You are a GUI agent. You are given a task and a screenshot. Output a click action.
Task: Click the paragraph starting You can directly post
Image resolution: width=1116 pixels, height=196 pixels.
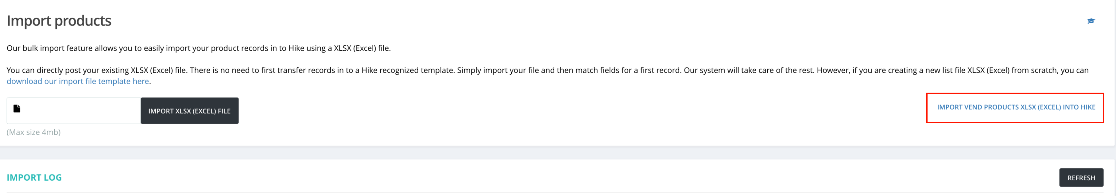[x=547, y=76]
